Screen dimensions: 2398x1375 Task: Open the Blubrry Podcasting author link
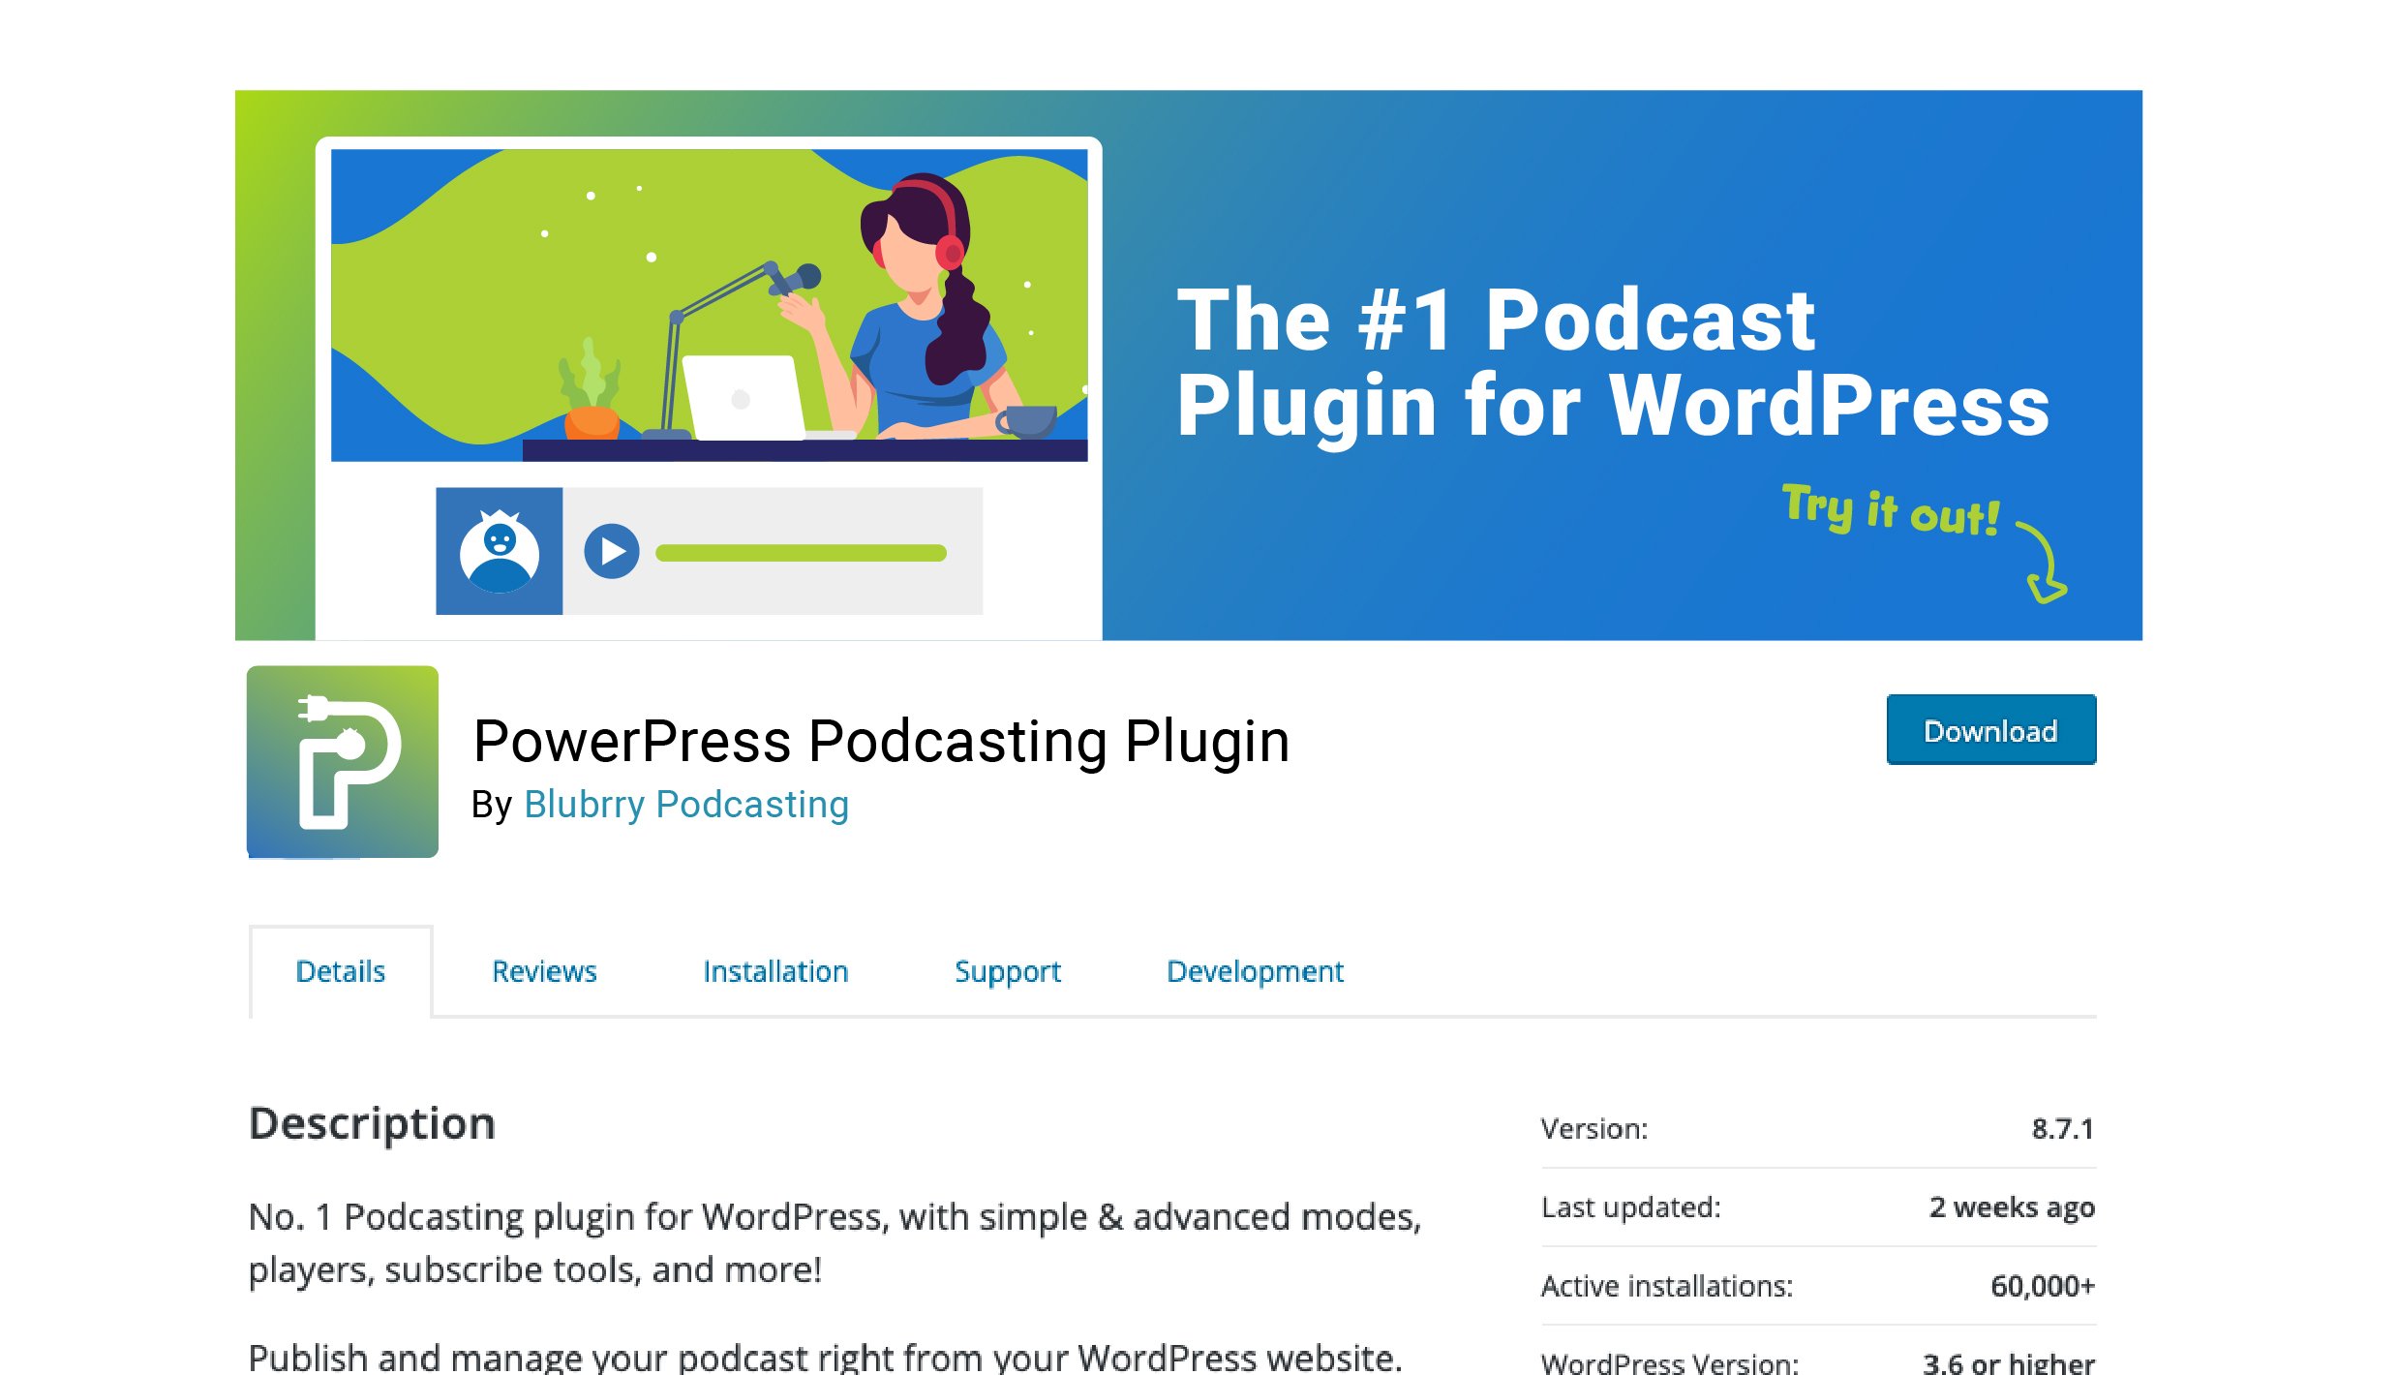pyautogui.click(x=685, y=805)
